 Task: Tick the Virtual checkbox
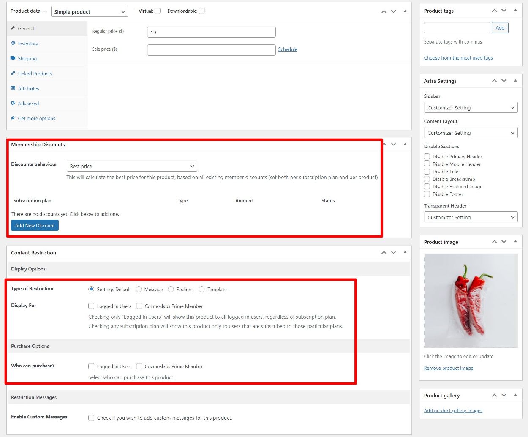[158, 11]
